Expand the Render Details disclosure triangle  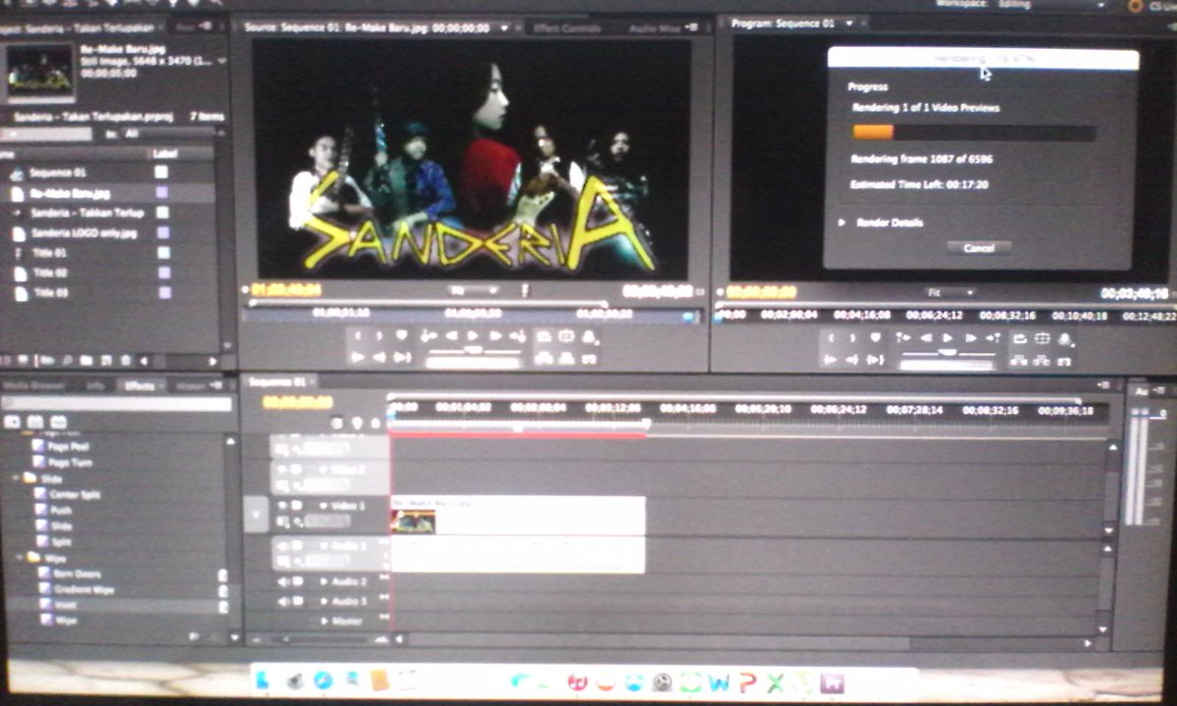842,223
